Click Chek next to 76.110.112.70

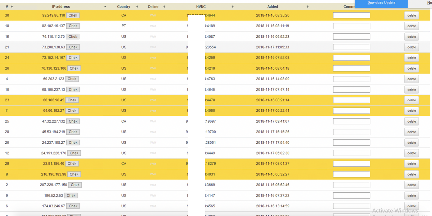[x=73, y=37]
